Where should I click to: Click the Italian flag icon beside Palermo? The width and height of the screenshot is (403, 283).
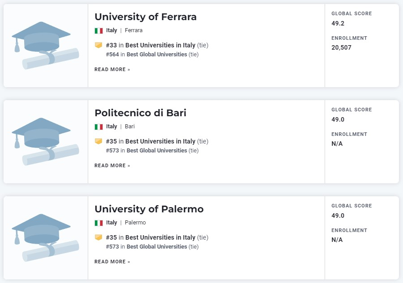coord(99,223)
